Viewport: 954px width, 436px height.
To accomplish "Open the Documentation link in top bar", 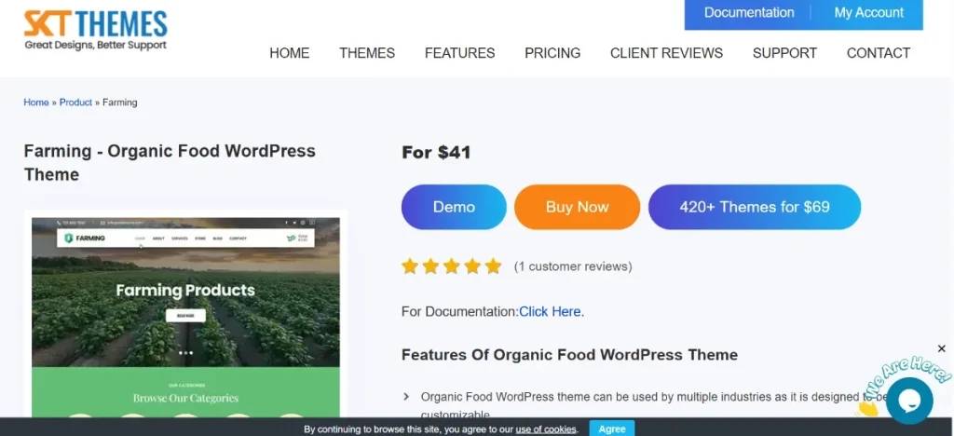I will 749,13.
